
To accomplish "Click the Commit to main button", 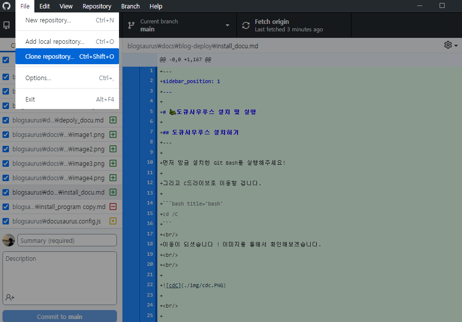I will (x=60, y=317).
